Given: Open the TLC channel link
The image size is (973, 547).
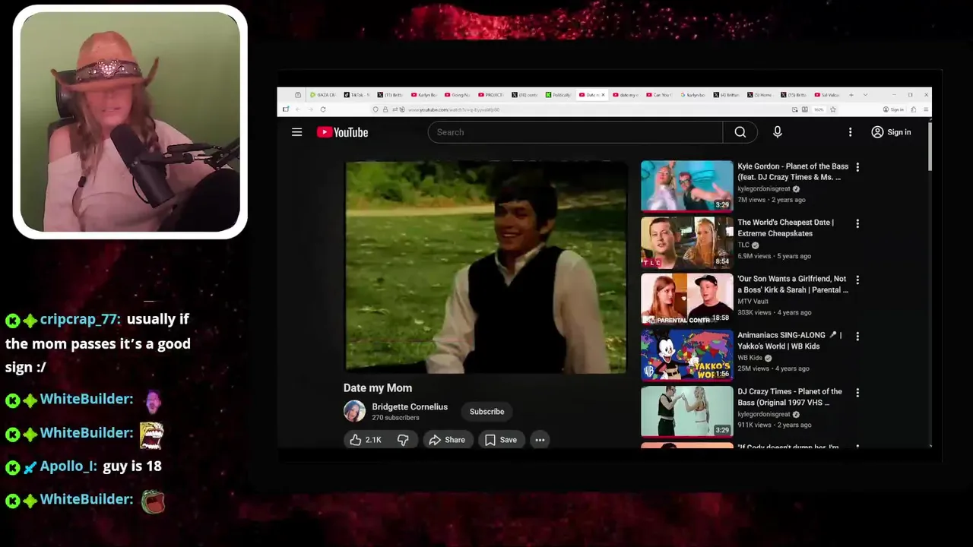Looking at the screenshot, I should pos(744,245).
